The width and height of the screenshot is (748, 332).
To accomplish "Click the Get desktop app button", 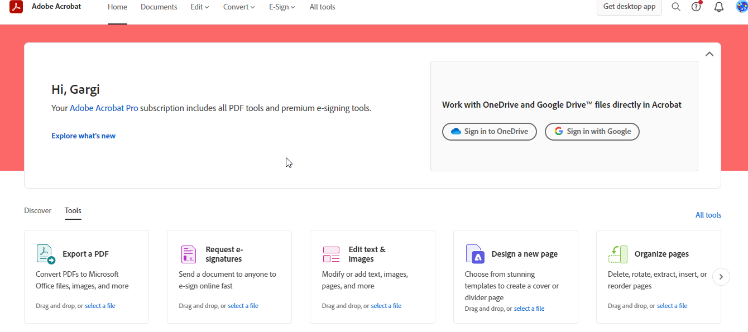I will point(629,7).
